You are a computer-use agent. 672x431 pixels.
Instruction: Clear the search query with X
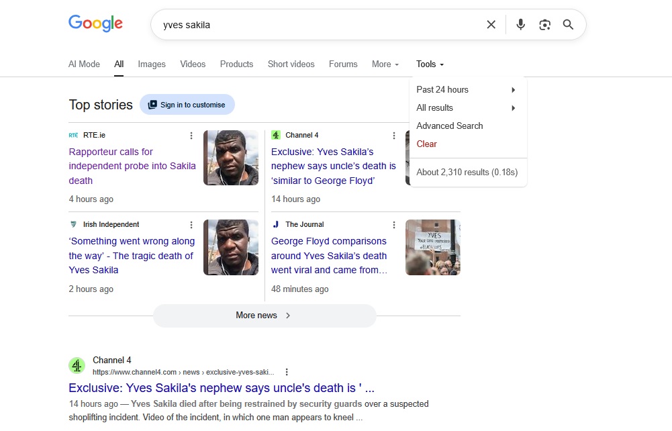click(491, 25)
